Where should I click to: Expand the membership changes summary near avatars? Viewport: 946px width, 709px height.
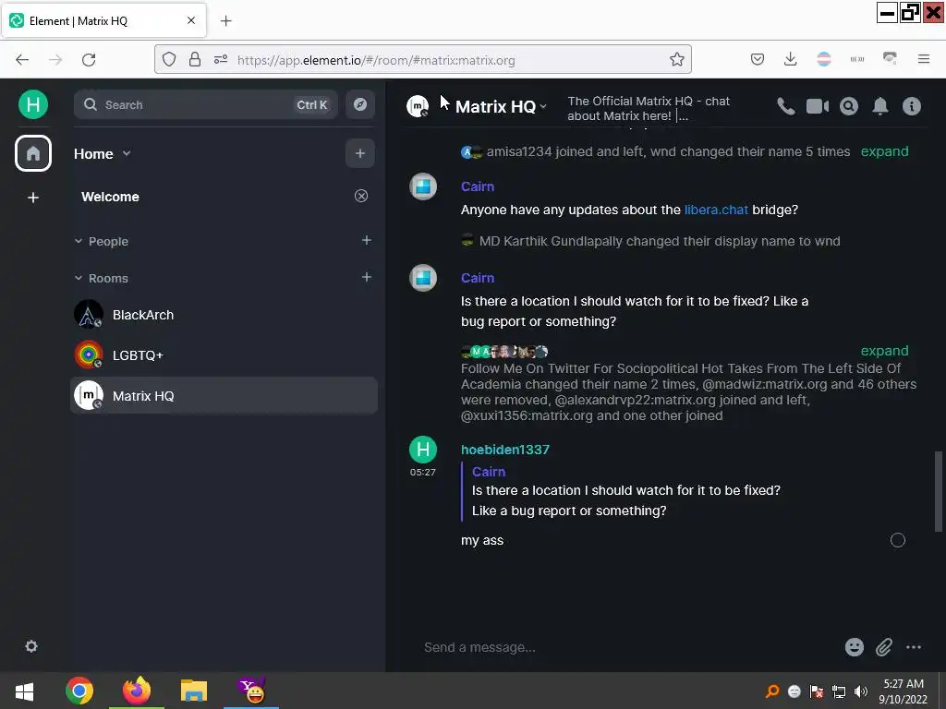[x=884, y=350]
